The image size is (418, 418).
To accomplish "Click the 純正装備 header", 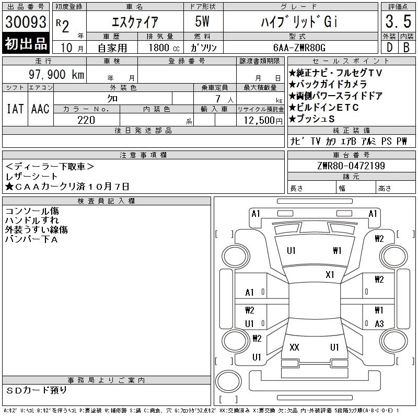I will [x=351, y=130].
